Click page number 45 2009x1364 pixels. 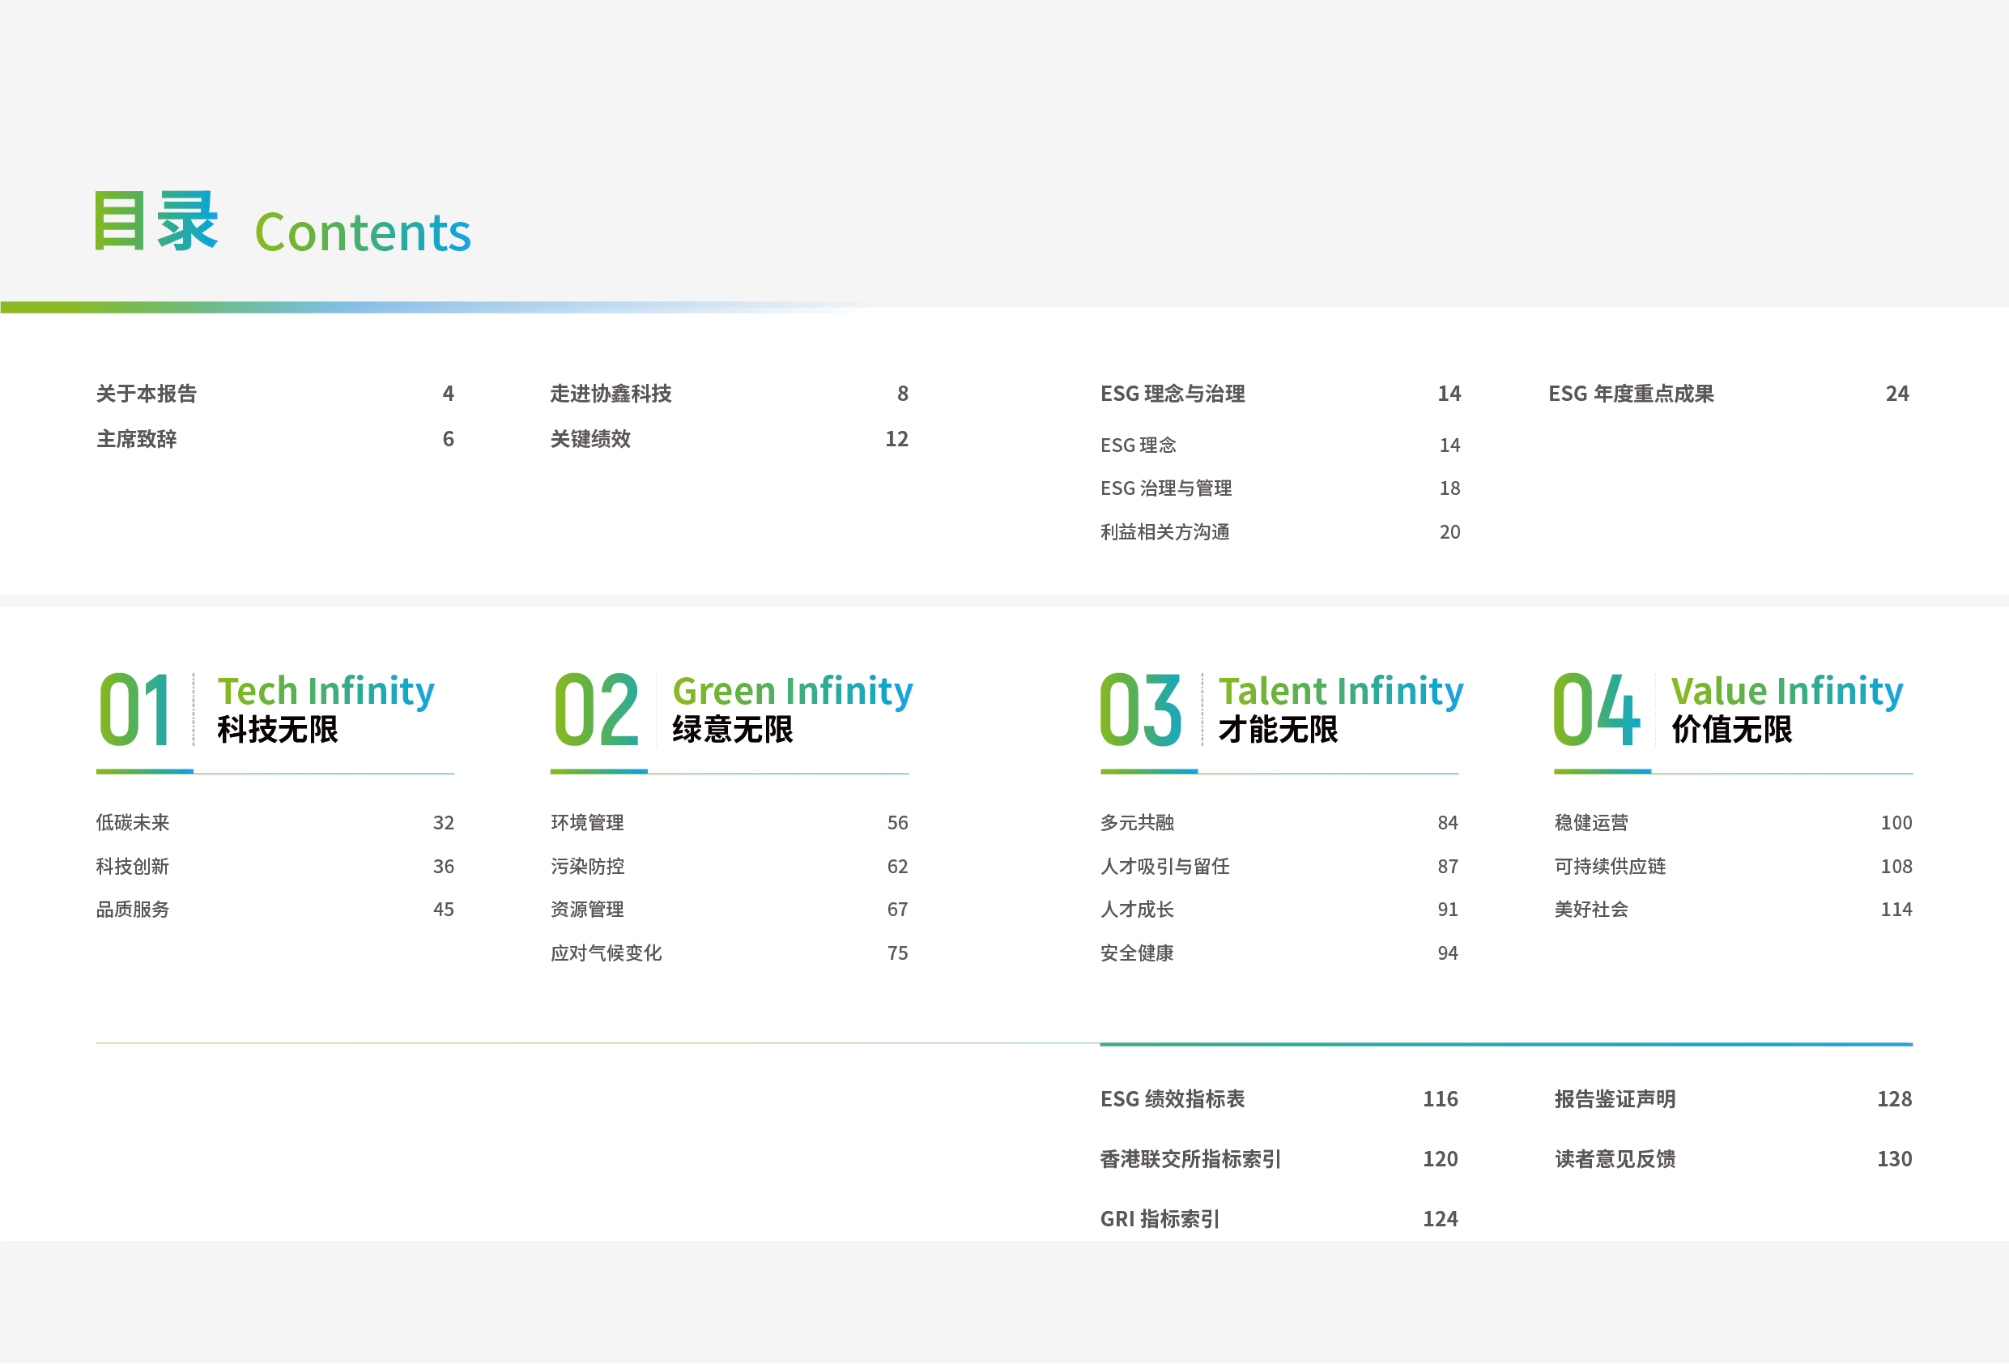(x=444, y=909)
